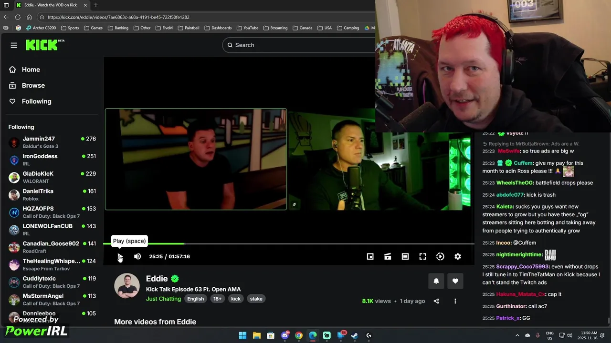
Task: Expand the Paintball bookmark folder
Action: click(189, 28)
